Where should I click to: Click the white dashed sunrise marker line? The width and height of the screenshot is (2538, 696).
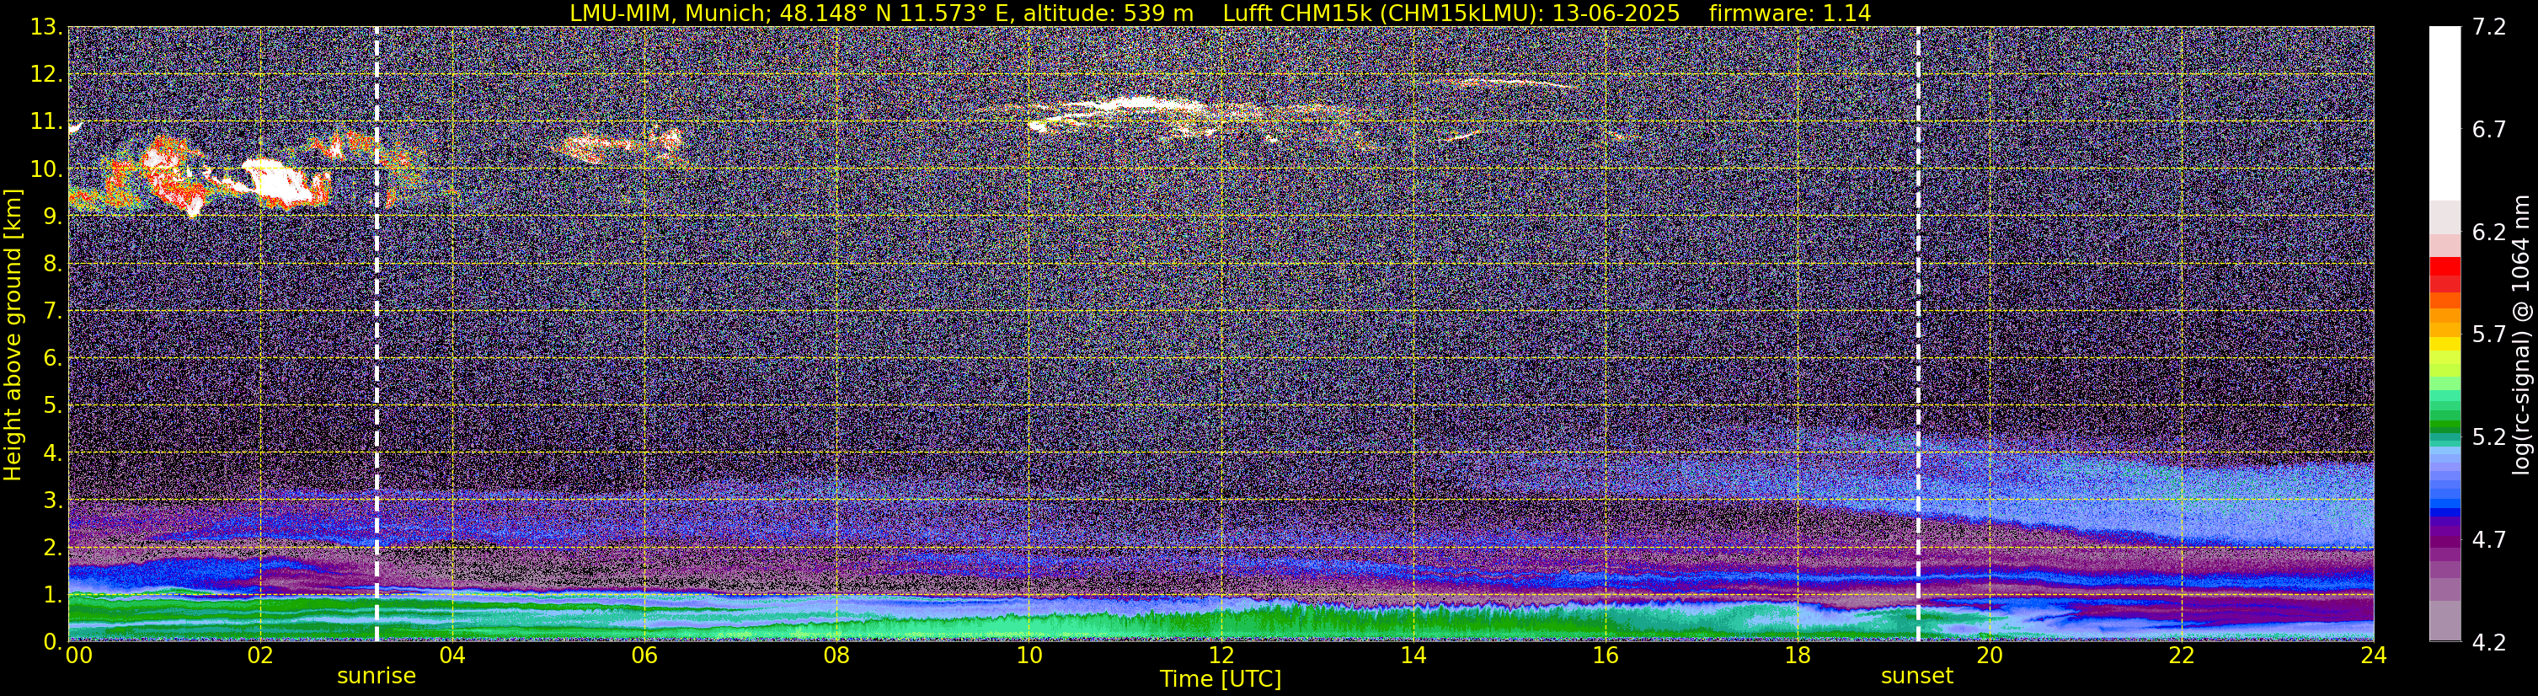tap(377, 335)
